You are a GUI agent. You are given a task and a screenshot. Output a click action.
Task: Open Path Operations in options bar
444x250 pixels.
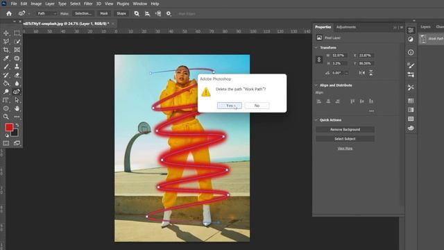[137, 13]
